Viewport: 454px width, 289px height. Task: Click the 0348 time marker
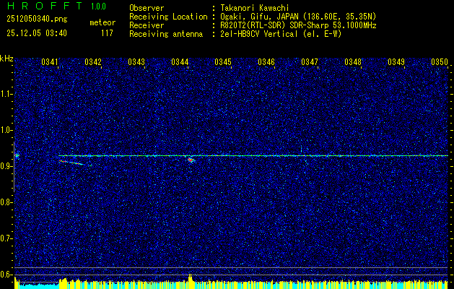click(x=353, y=62)
